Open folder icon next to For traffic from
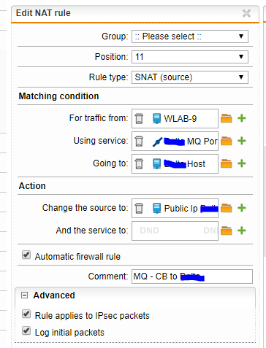Screen dimensions: 266x348 tap(227, 118)
